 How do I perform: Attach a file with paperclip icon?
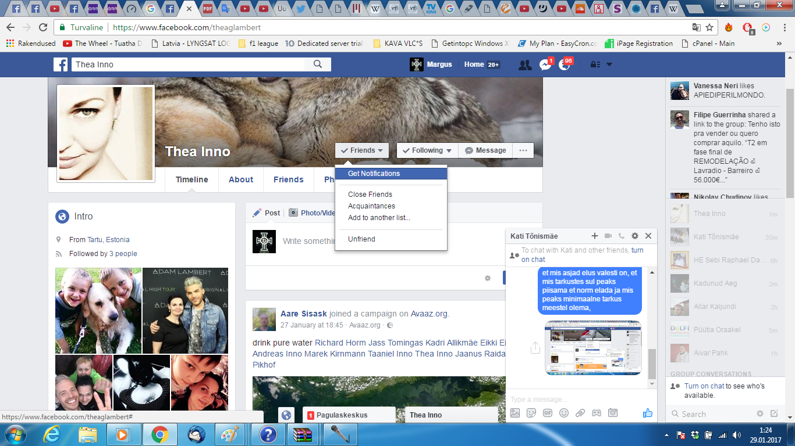(x=580, y=413)
